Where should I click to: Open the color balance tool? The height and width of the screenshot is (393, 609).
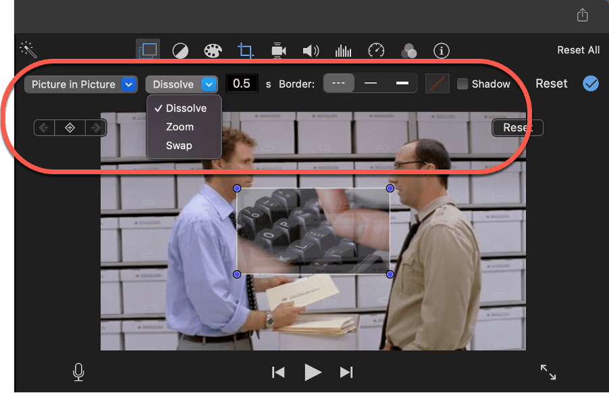(x=180, y=51)
